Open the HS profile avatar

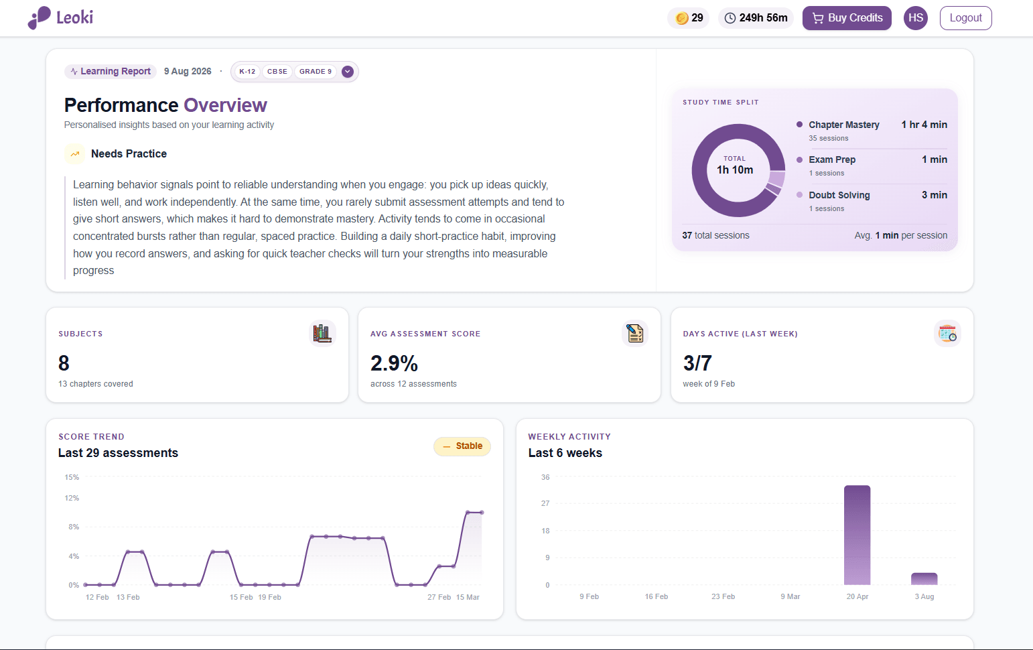point(916,18)
